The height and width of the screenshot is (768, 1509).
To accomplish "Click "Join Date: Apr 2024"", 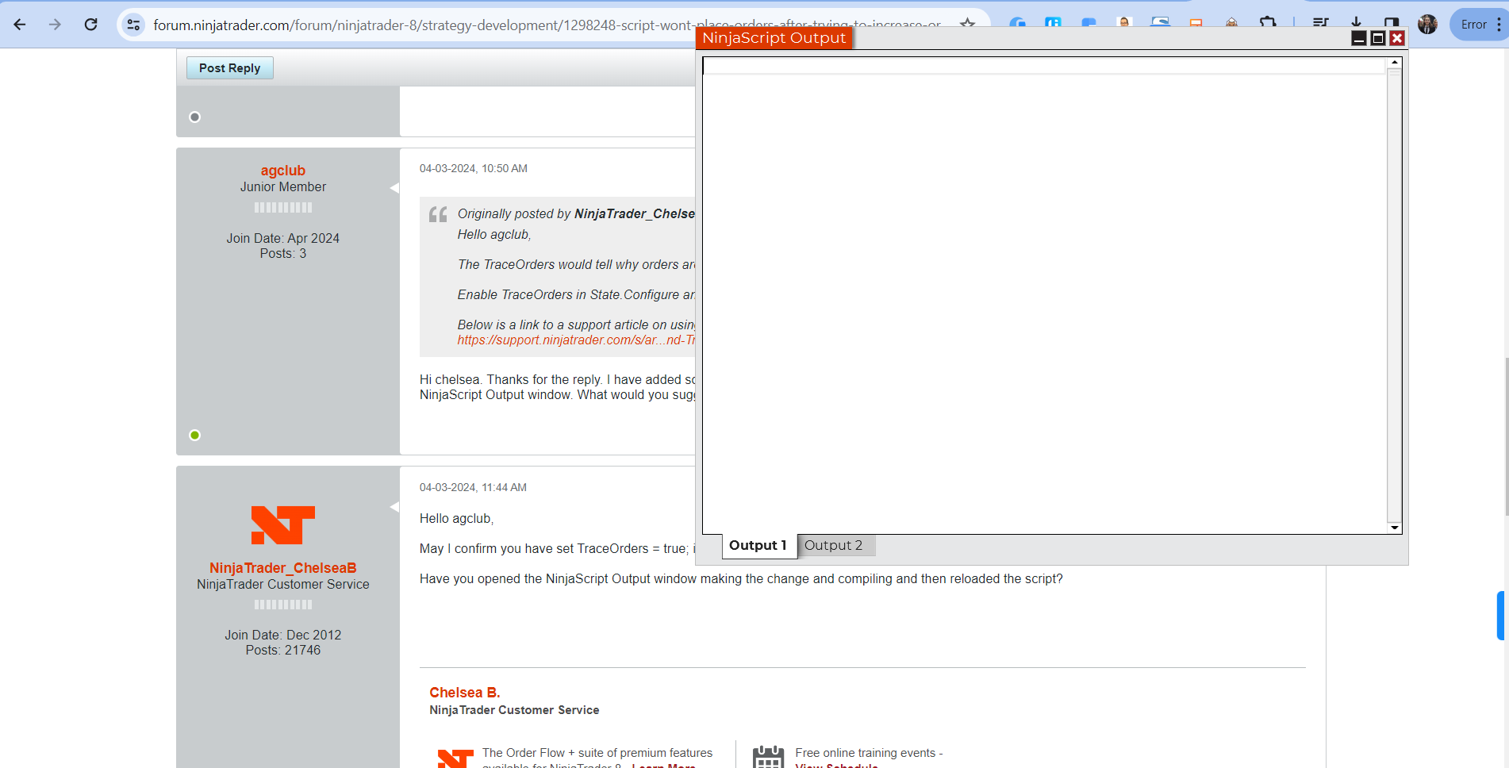I will click(x=283, y=238).
